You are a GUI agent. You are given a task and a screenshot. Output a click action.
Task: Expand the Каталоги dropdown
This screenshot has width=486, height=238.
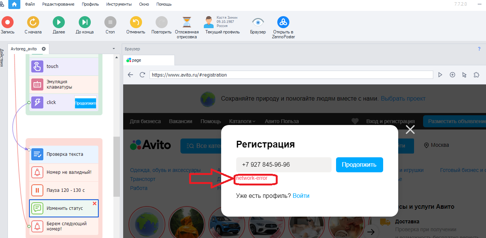[242, 121]
